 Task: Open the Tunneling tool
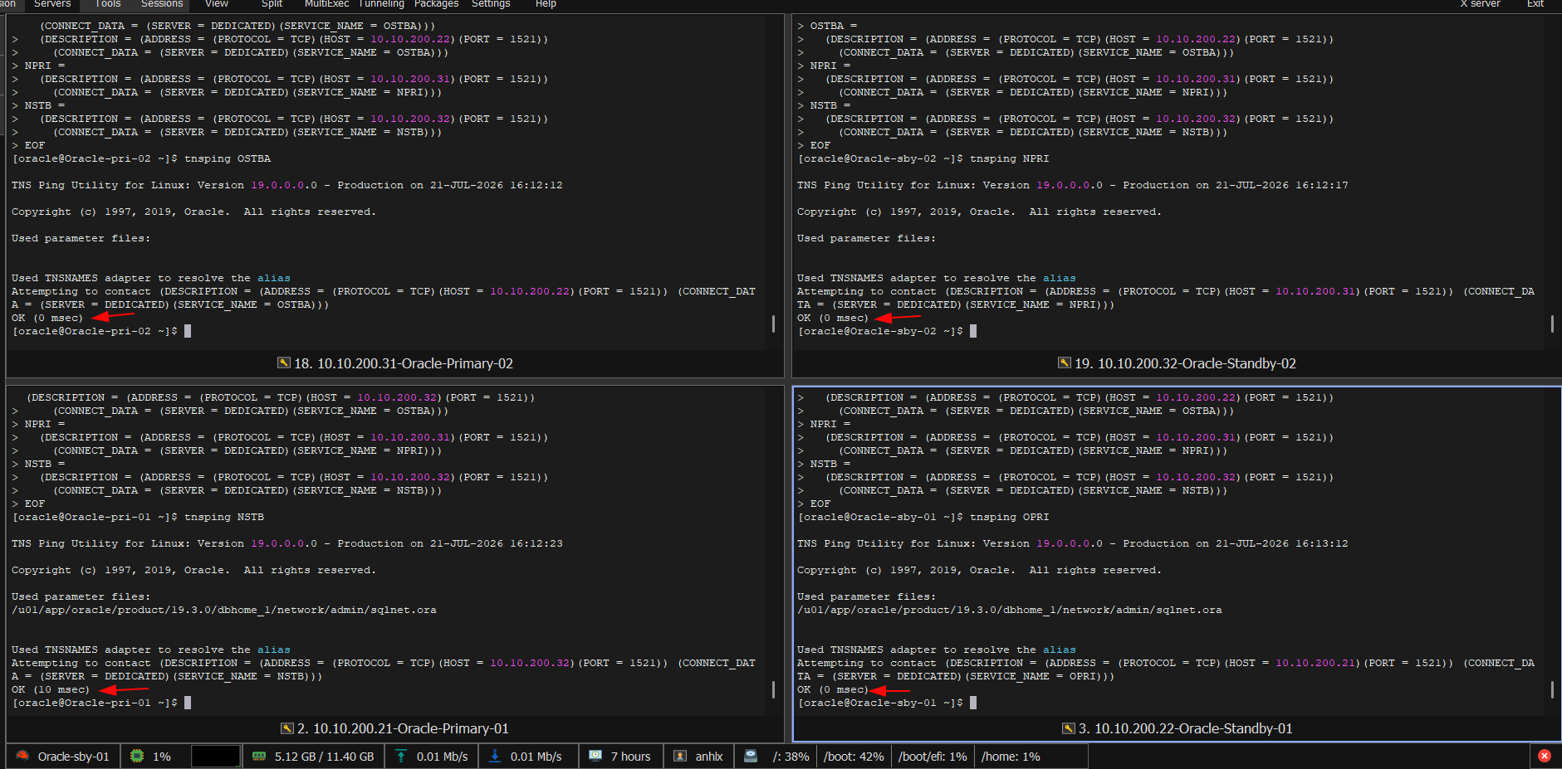[381, 4]
